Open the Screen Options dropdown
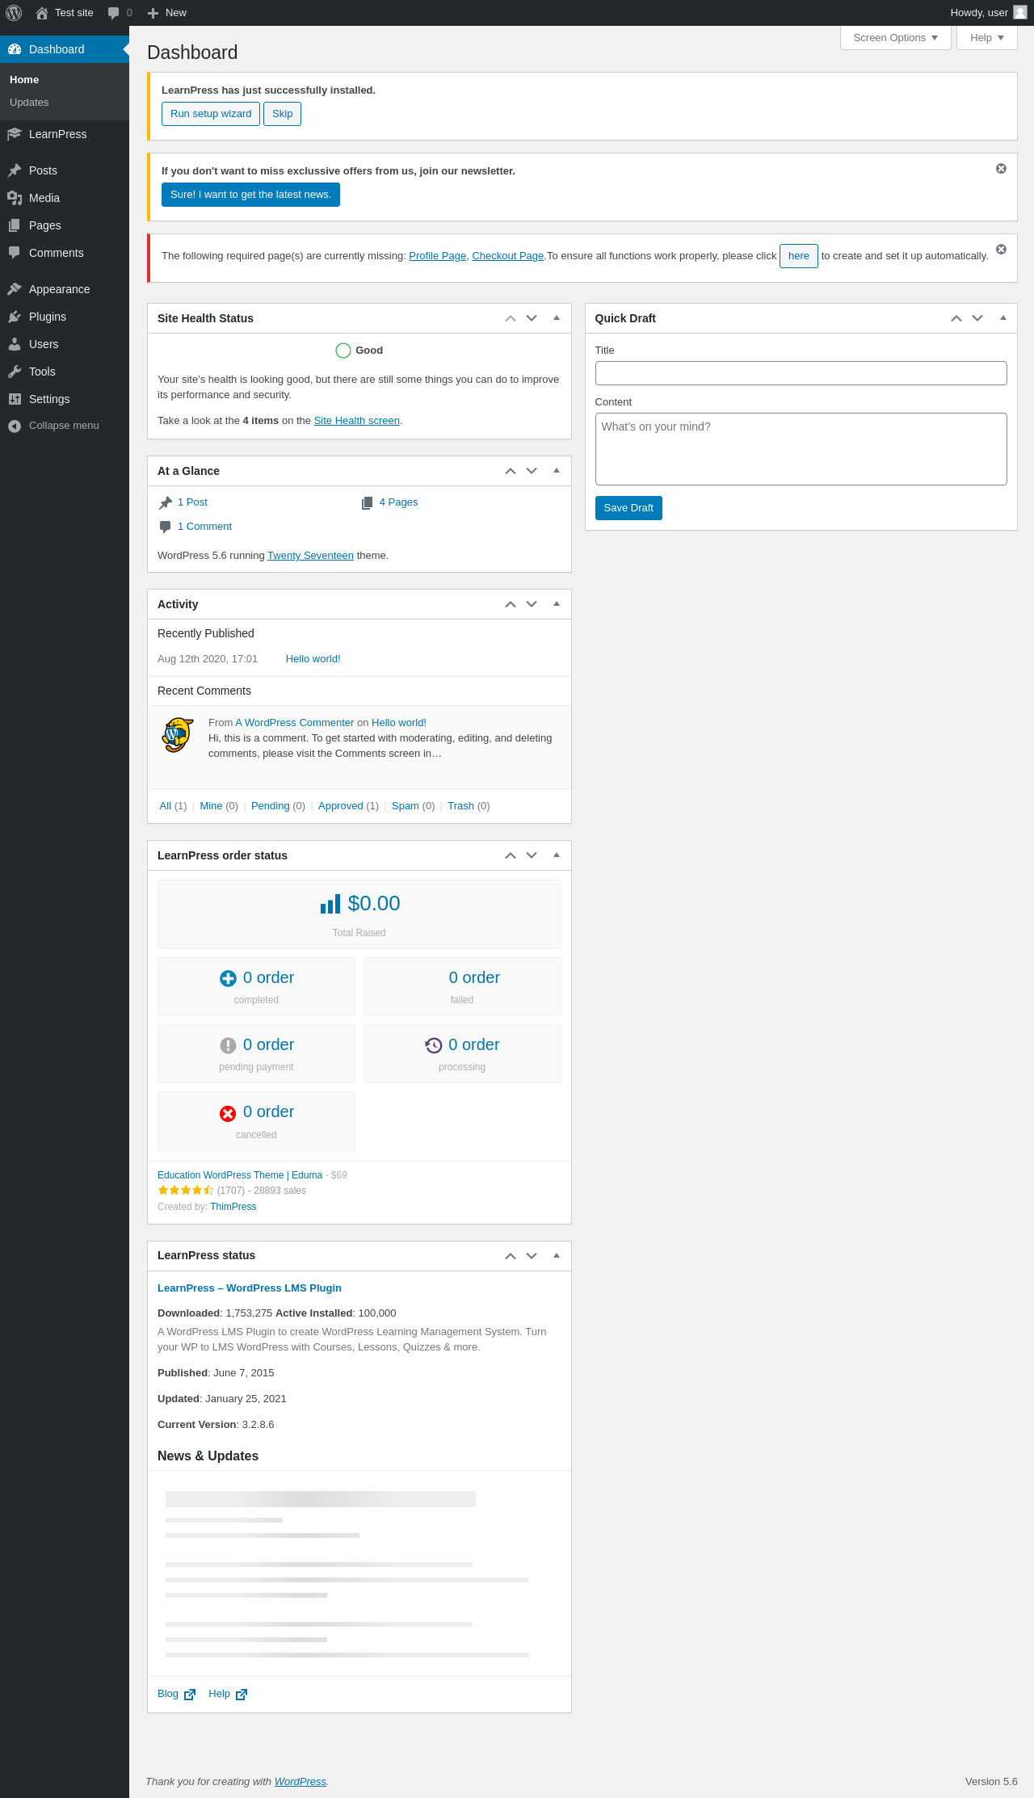1034x1798 pixels. coord(896,38)
